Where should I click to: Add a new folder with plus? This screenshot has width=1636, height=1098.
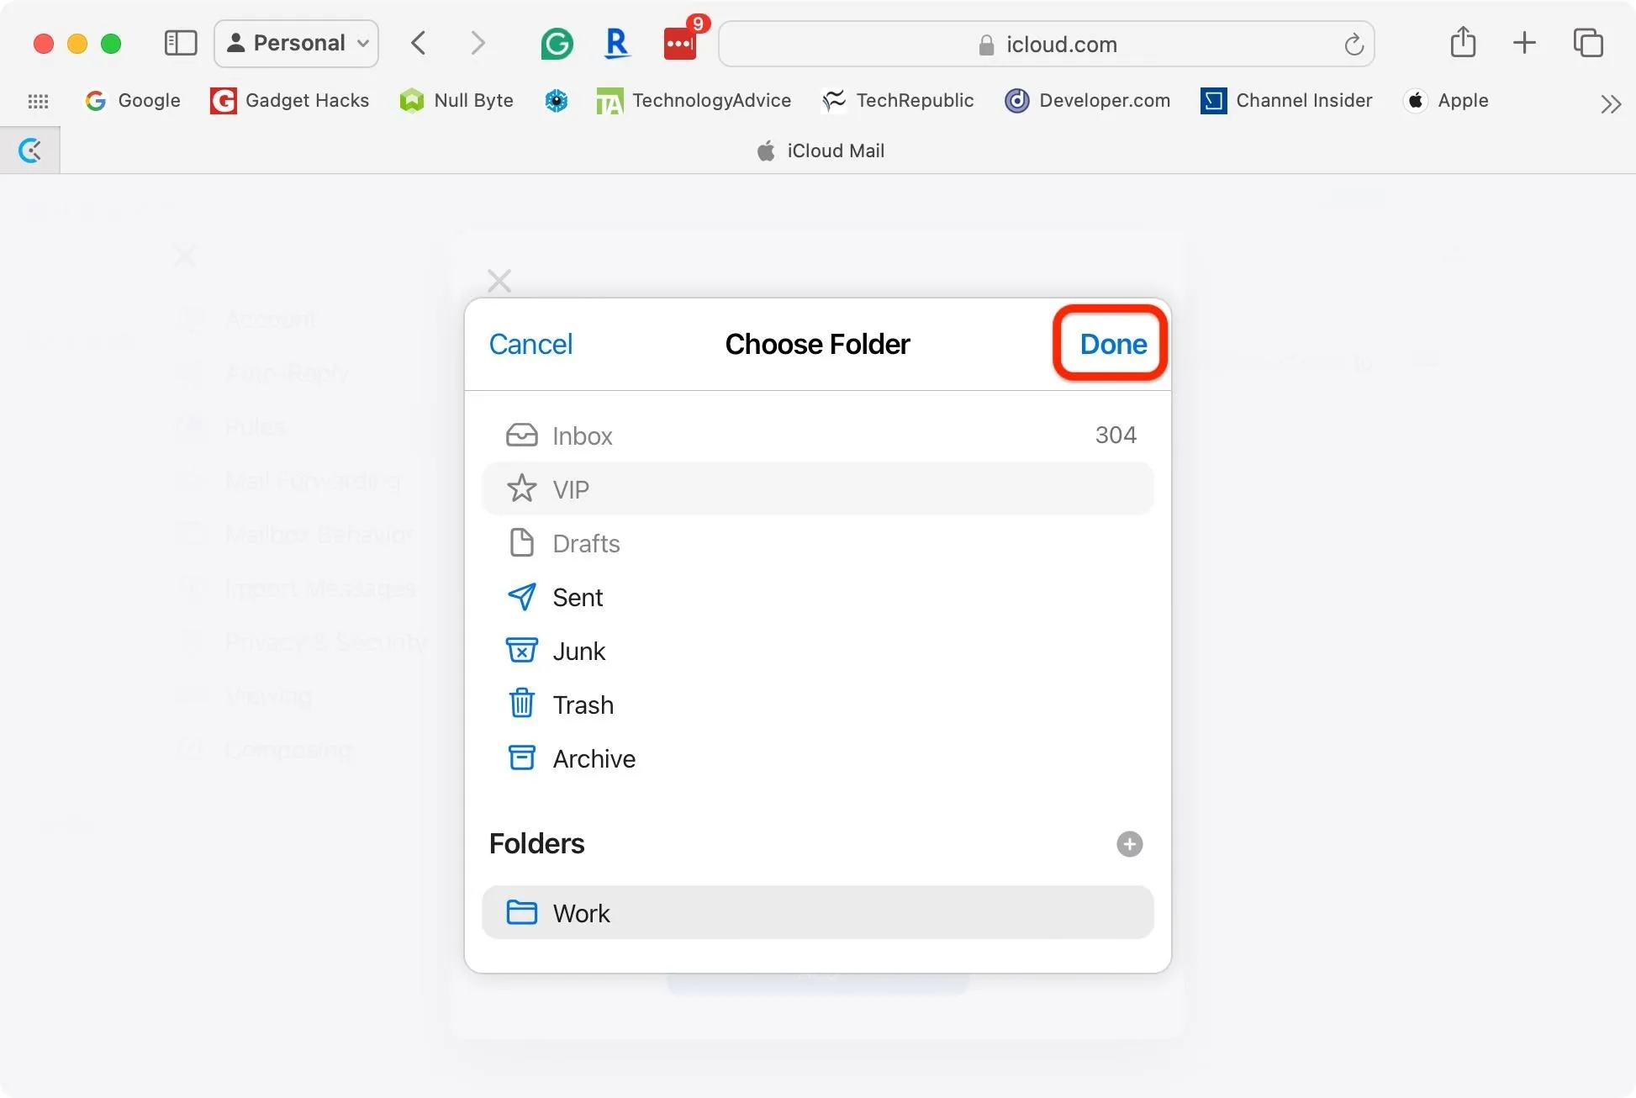click(1129, 844)
